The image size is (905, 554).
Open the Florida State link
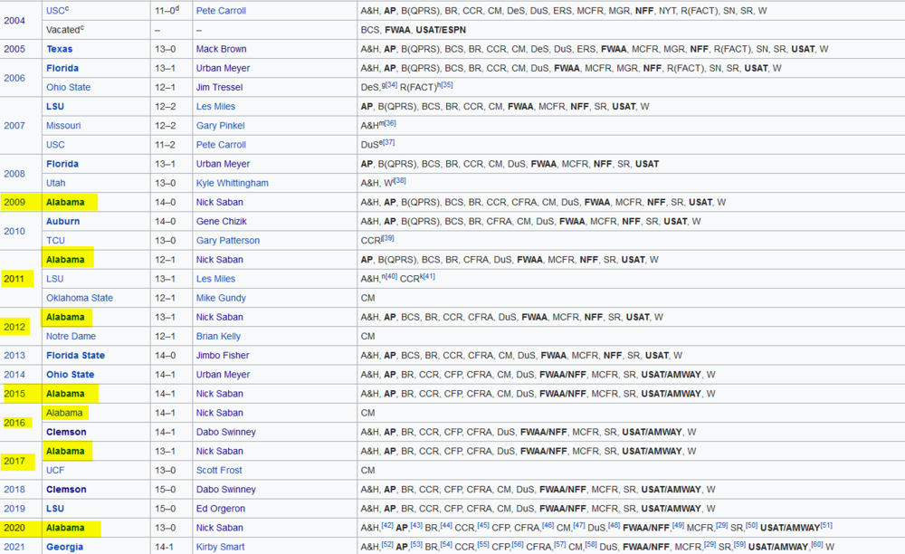pos(75,356)
